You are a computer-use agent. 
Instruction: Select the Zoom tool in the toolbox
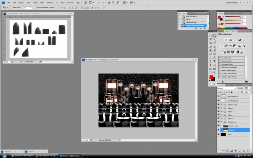pos(215,72)
